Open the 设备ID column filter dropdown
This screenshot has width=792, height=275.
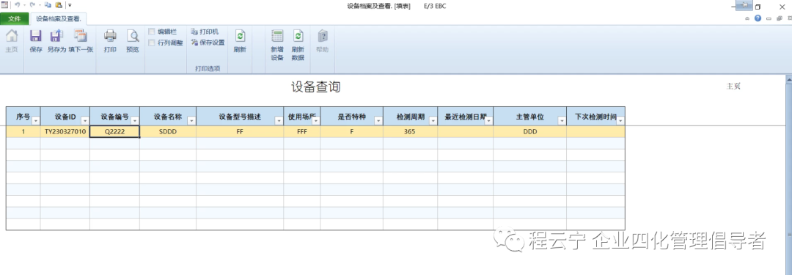85,121
